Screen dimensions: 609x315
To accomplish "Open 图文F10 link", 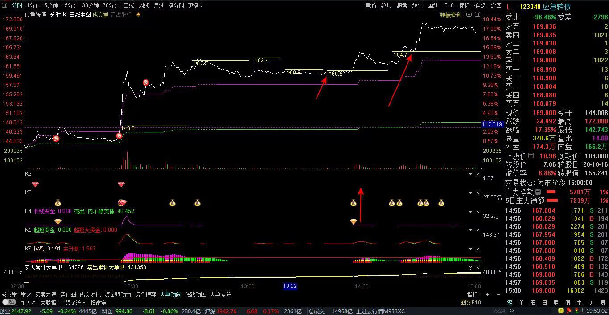I will pyautogui.click(x=471, y=303).
